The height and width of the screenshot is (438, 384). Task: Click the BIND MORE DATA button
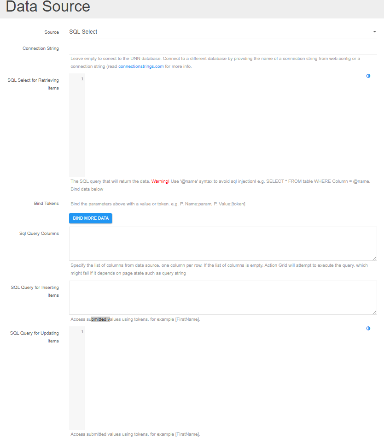click(90, 218)
